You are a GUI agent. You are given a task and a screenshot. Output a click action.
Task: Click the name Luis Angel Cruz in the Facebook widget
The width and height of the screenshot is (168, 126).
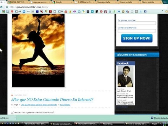[x=124, y=91]
